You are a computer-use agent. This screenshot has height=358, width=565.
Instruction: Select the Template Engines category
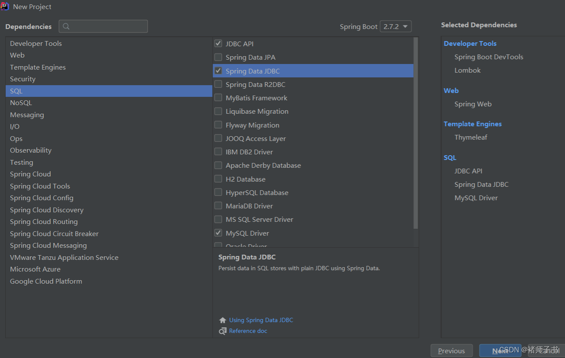coord(109,67)
